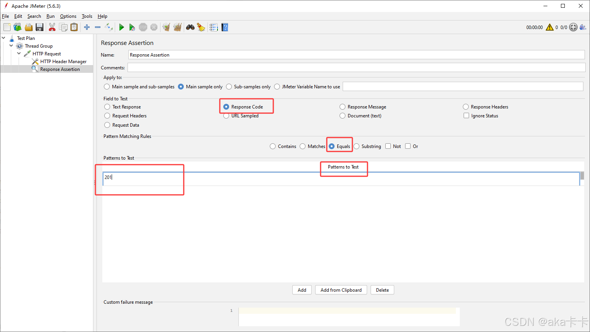590x332 pixels.
Task: Select the Contains matching rule
Action: point(273,146)
